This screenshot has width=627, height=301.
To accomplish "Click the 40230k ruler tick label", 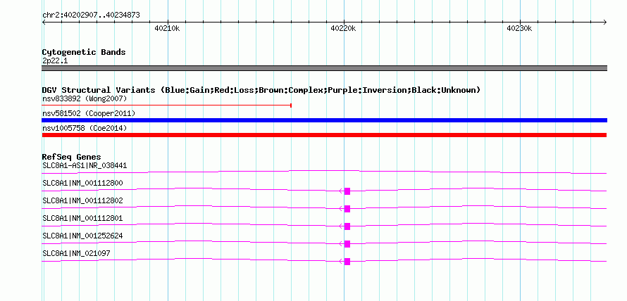I will 519,28.
